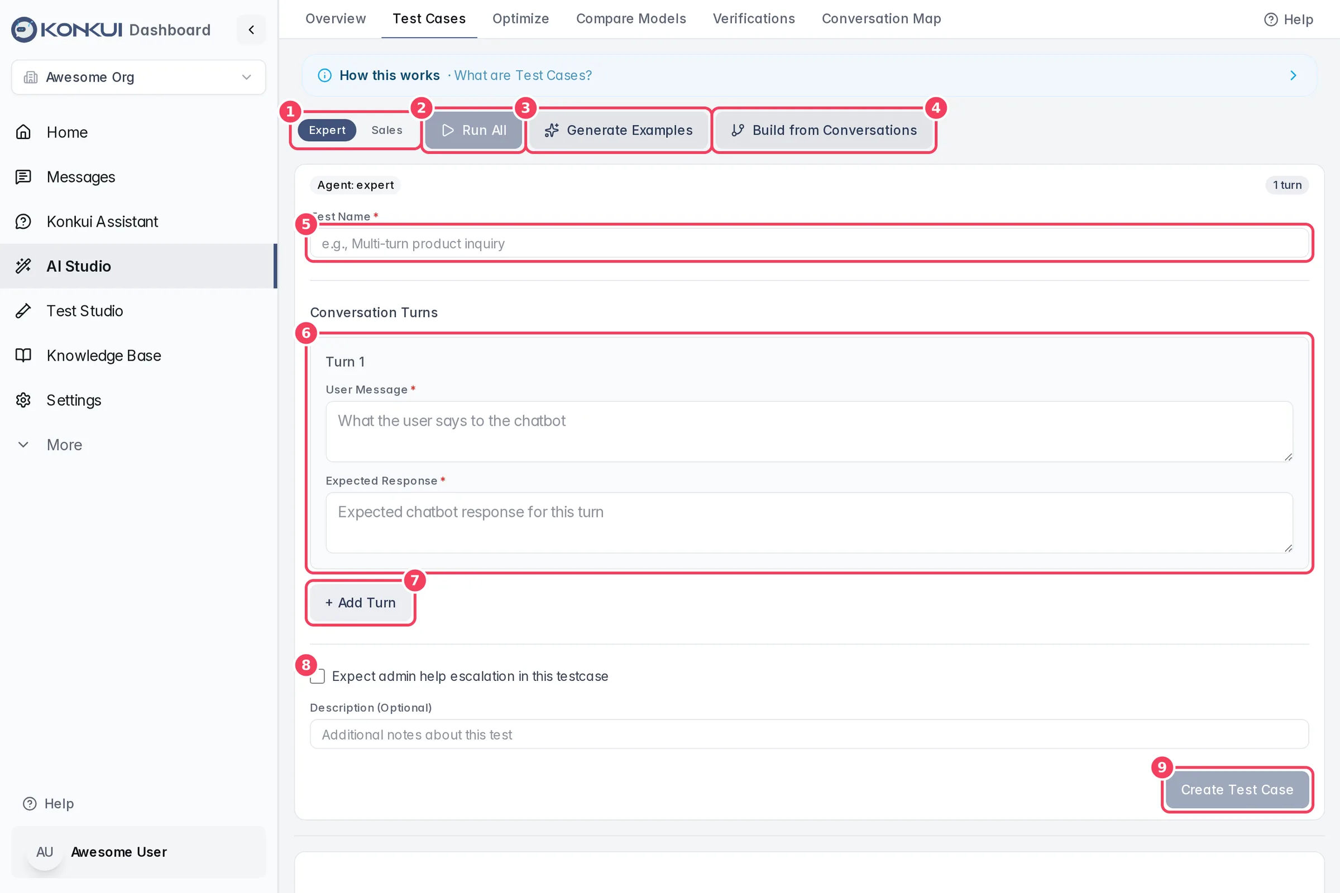Check Expect admin help escalation checkbox
Image resolution: width=1340 pixels, height=893 pixels.
tap(317, 676)
